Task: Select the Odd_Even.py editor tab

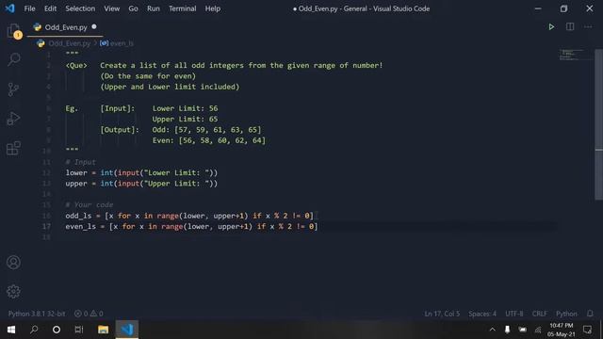Action: coord(65,27)
